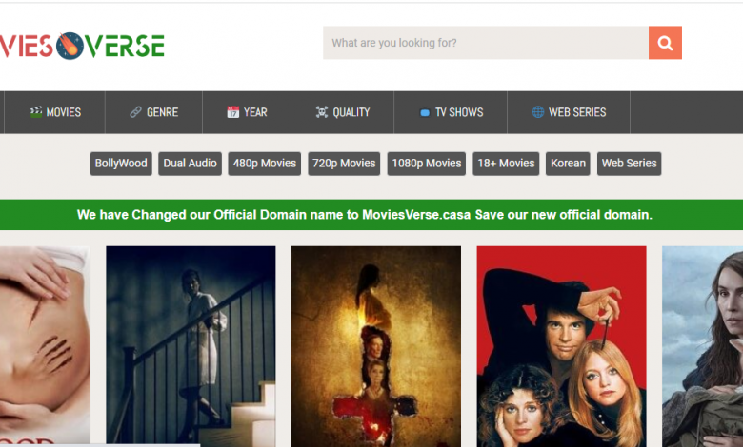Image resolution: width=743 pixels, height=447 pixels.
Task: Select the Dual Audio tag button
Action: point(190,164)
